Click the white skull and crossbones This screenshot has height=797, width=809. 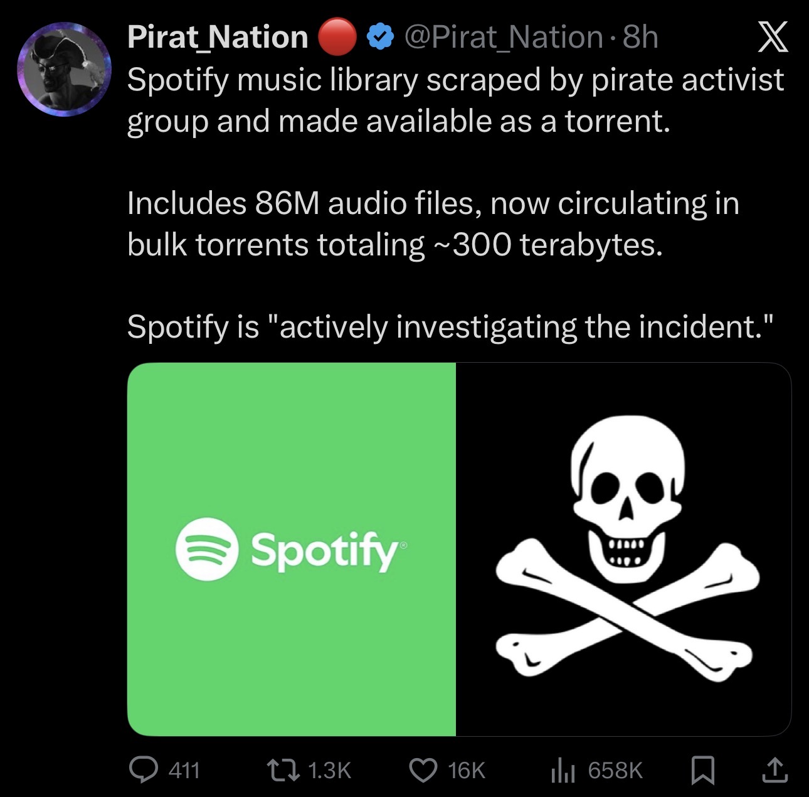click(627, 546)
